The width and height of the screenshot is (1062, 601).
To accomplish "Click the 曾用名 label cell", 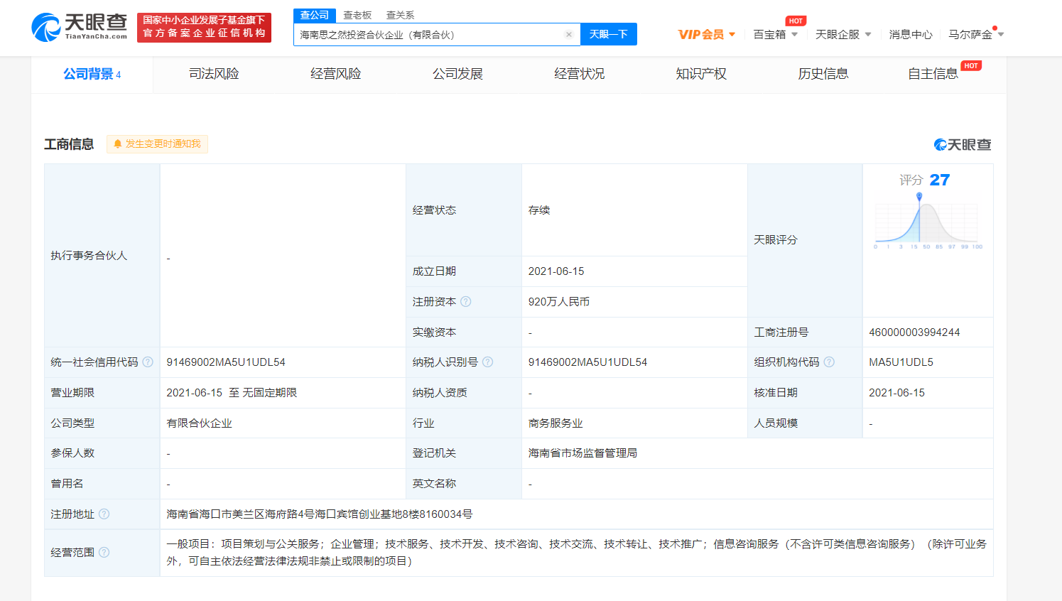I will pos(102,484).
